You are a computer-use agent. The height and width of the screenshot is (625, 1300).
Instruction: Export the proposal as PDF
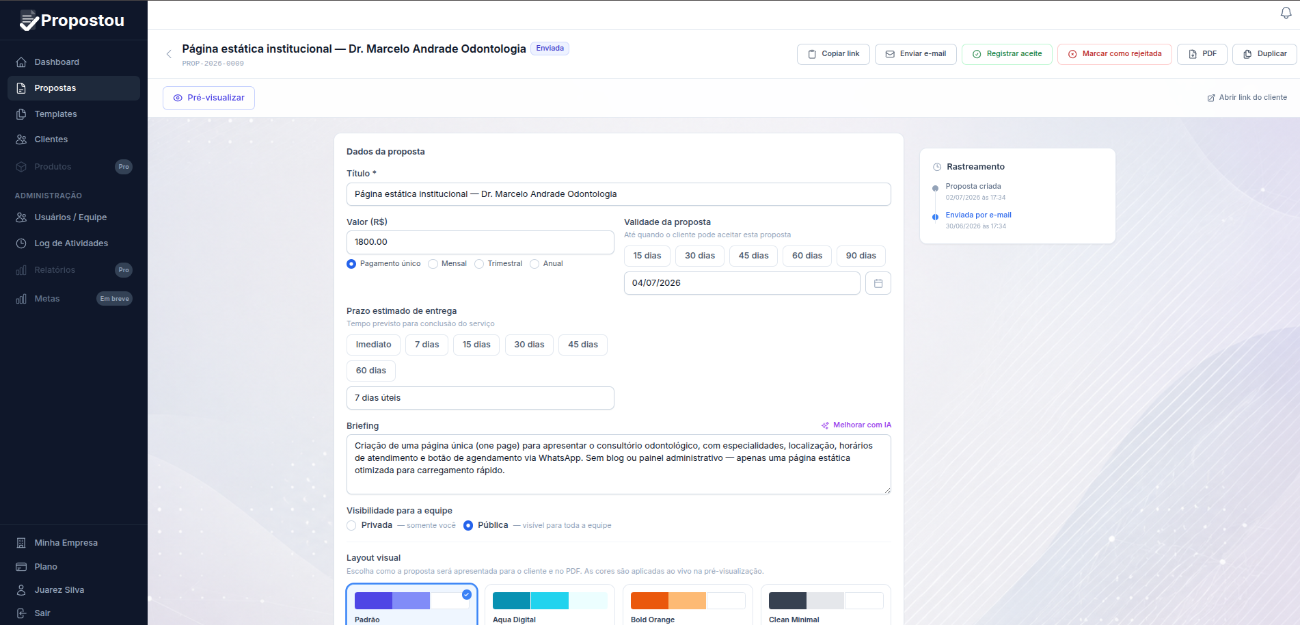(1202, 54)
